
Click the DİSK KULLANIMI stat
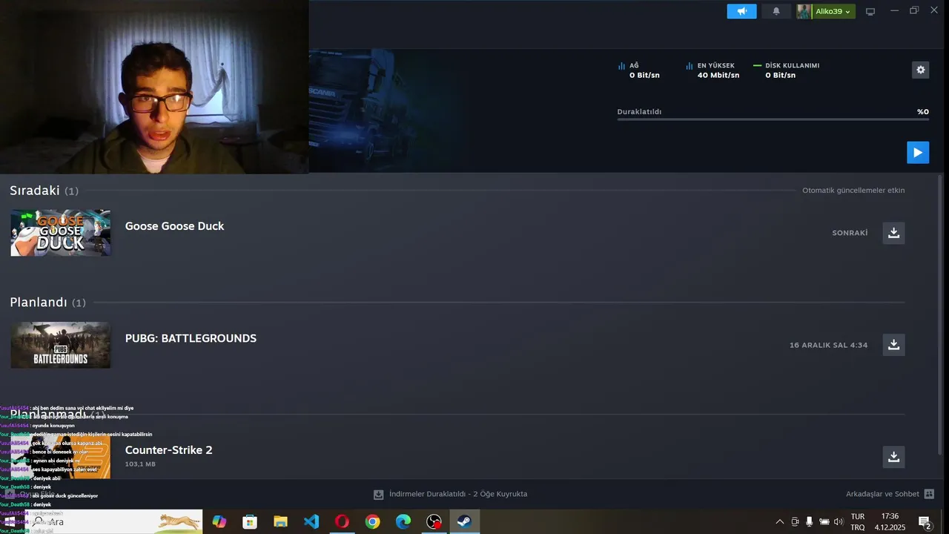[787, 70]
